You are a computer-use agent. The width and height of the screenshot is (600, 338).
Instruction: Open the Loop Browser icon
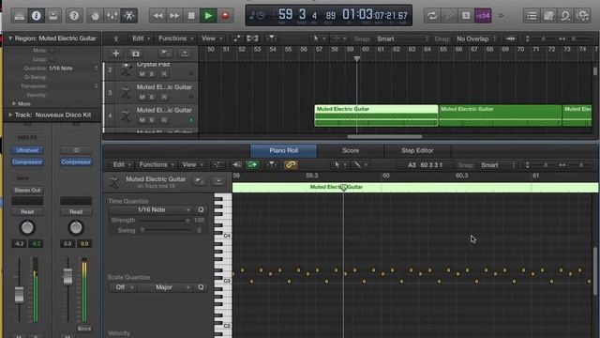pyautogui.click(x=565, y=16)
